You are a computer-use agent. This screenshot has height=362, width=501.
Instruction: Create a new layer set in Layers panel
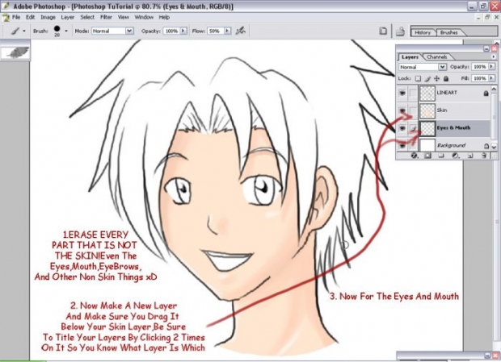coord(441,156)
